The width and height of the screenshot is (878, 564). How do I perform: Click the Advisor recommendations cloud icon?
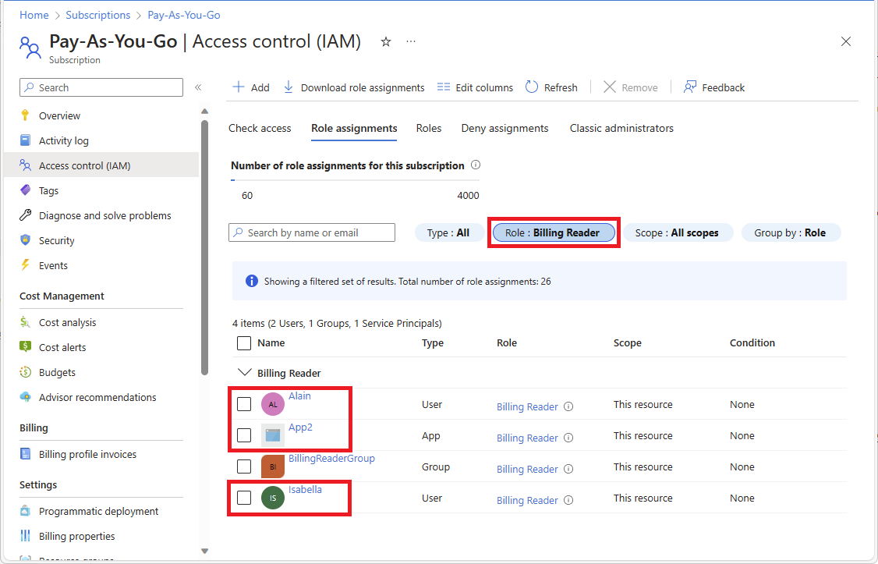(25, 397)
